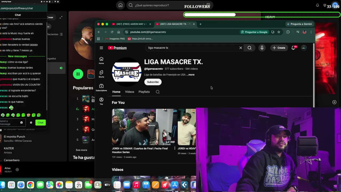Switch to the Playlists channel tab
The width and height of the screenshot is (341, 192).
point(144,92)
